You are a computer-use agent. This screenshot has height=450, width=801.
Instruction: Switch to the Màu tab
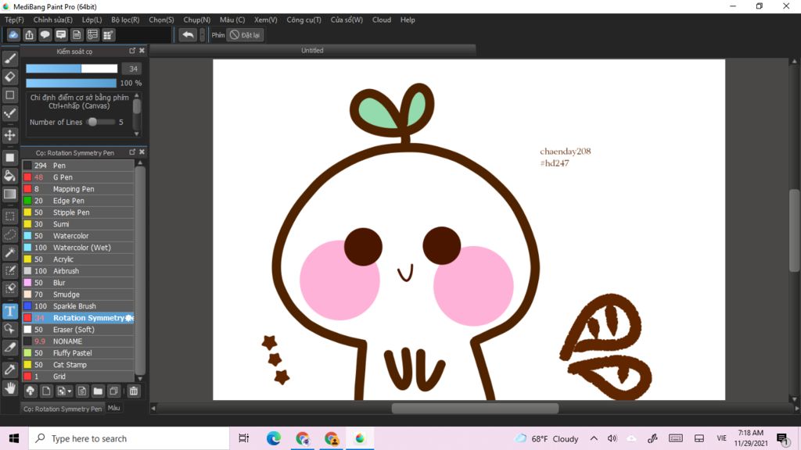tap(114, 408)
